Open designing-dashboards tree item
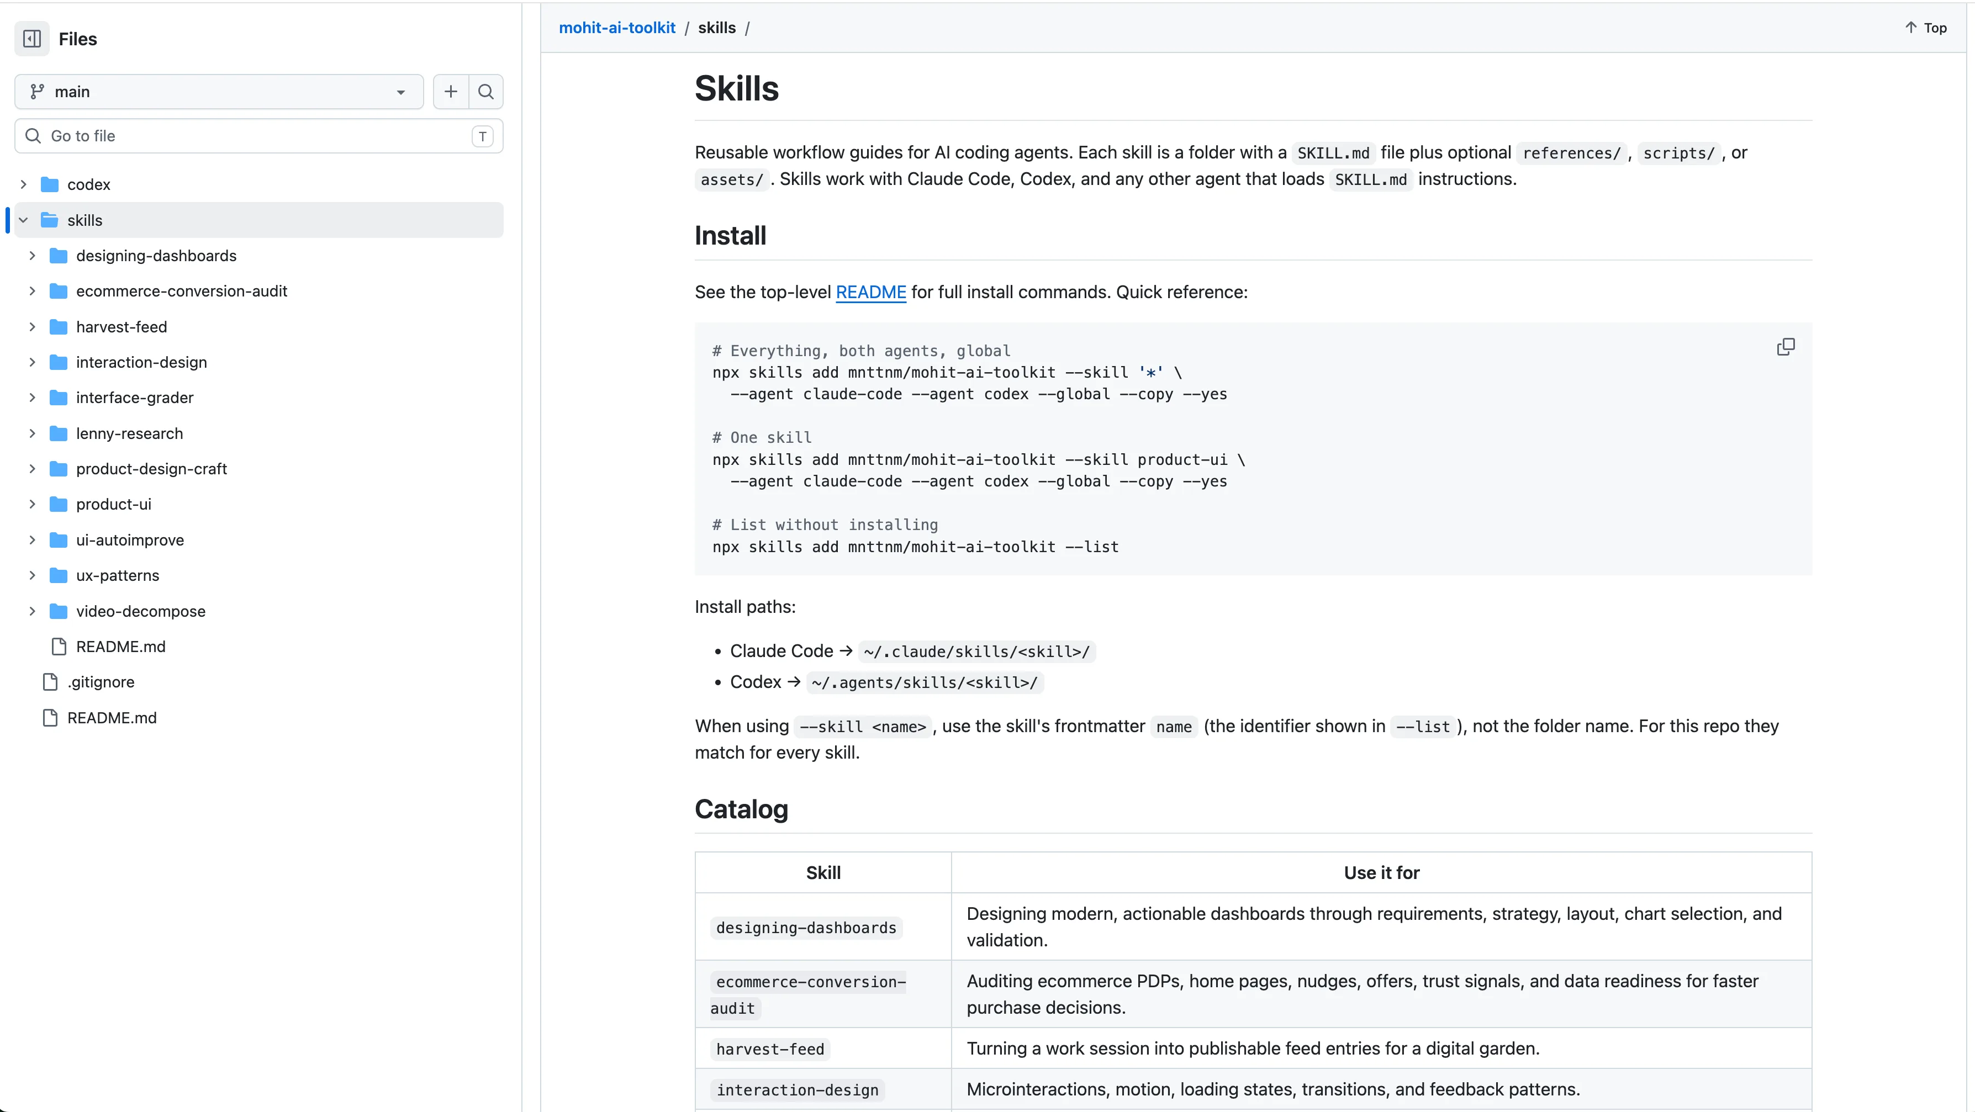 [x=156, y=255]
